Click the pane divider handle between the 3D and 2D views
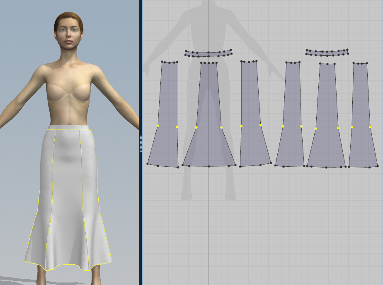The width and height of the screenshot is (383, 285). tap(141, 144)
